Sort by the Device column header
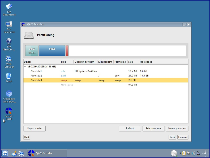Viewport: 210px width, 158px height. pos(42,62)
